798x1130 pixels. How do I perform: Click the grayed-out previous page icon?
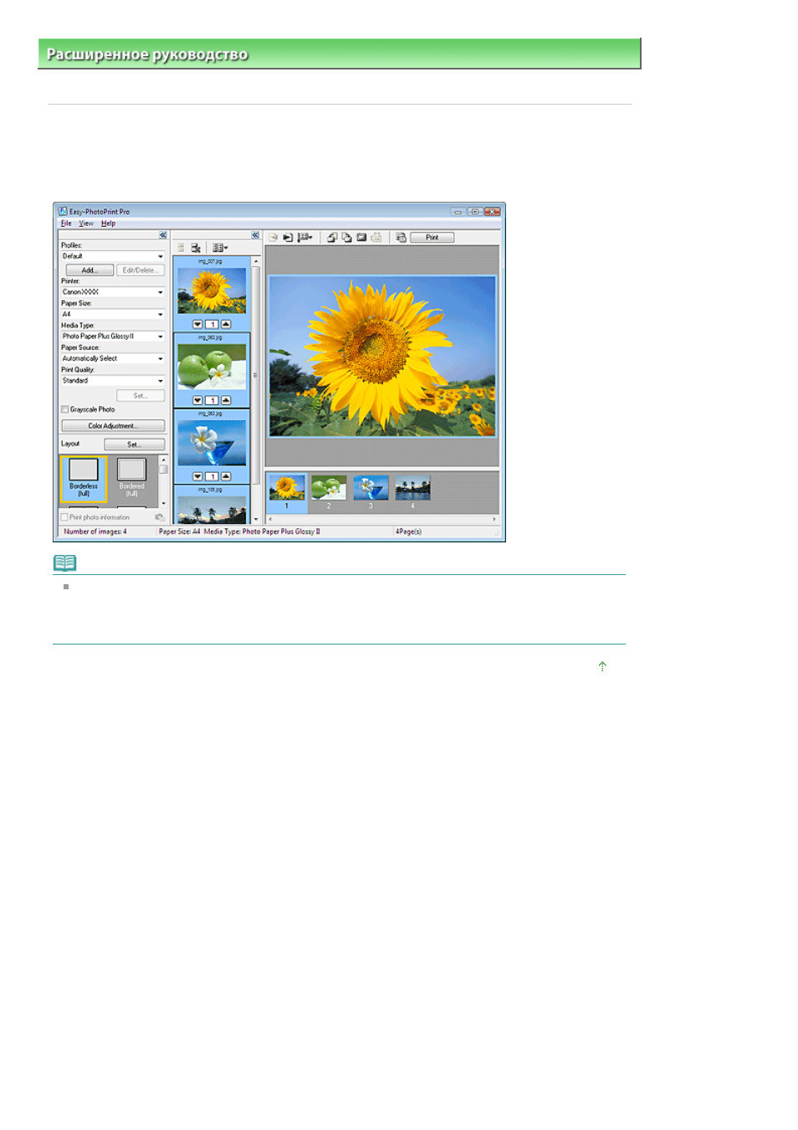(273, 238)
